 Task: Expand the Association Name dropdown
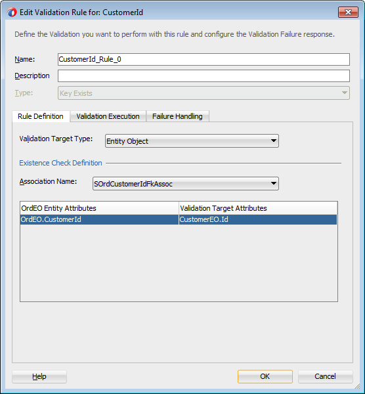pyautogui.click(x=186, y=184)
